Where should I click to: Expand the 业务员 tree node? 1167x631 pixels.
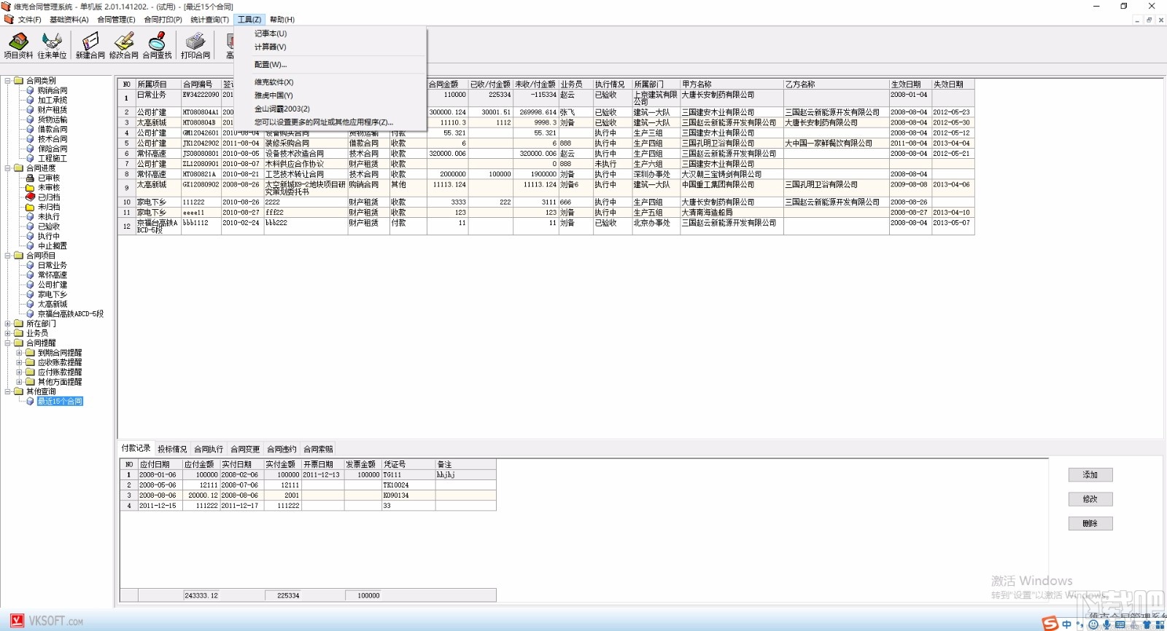point(8,333)
